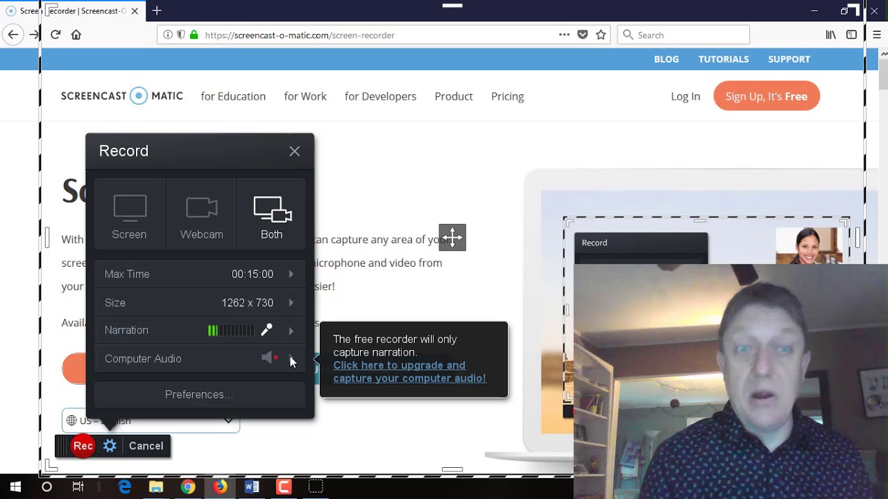
Task: Select the Screen recording mode
Action: click(x=130, y=214)
